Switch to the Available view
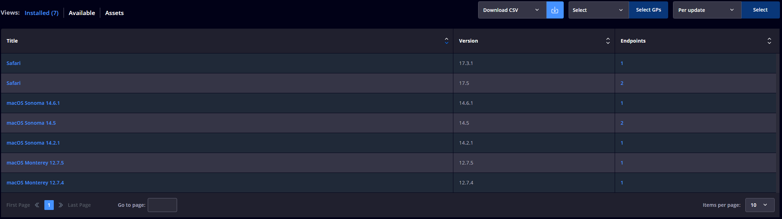This screenshot has height=219, width=782. [x=82, y=13]
